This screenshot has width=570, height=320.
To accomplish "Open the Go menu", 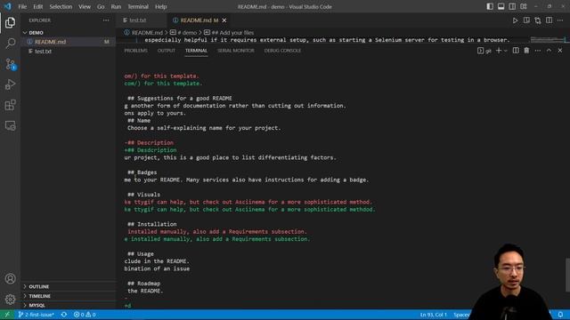I will [x=101, y=6].
